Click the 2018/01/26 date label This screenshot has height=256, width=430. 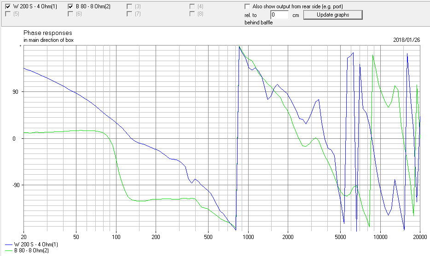coord(407,40)
